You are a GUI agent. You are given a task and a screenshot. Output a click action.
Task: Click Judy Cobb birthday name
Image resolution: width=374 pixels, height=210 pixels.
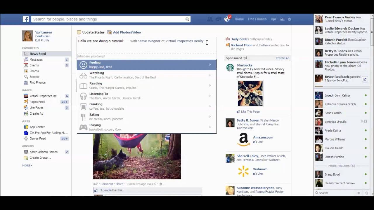tap(239, 39)
